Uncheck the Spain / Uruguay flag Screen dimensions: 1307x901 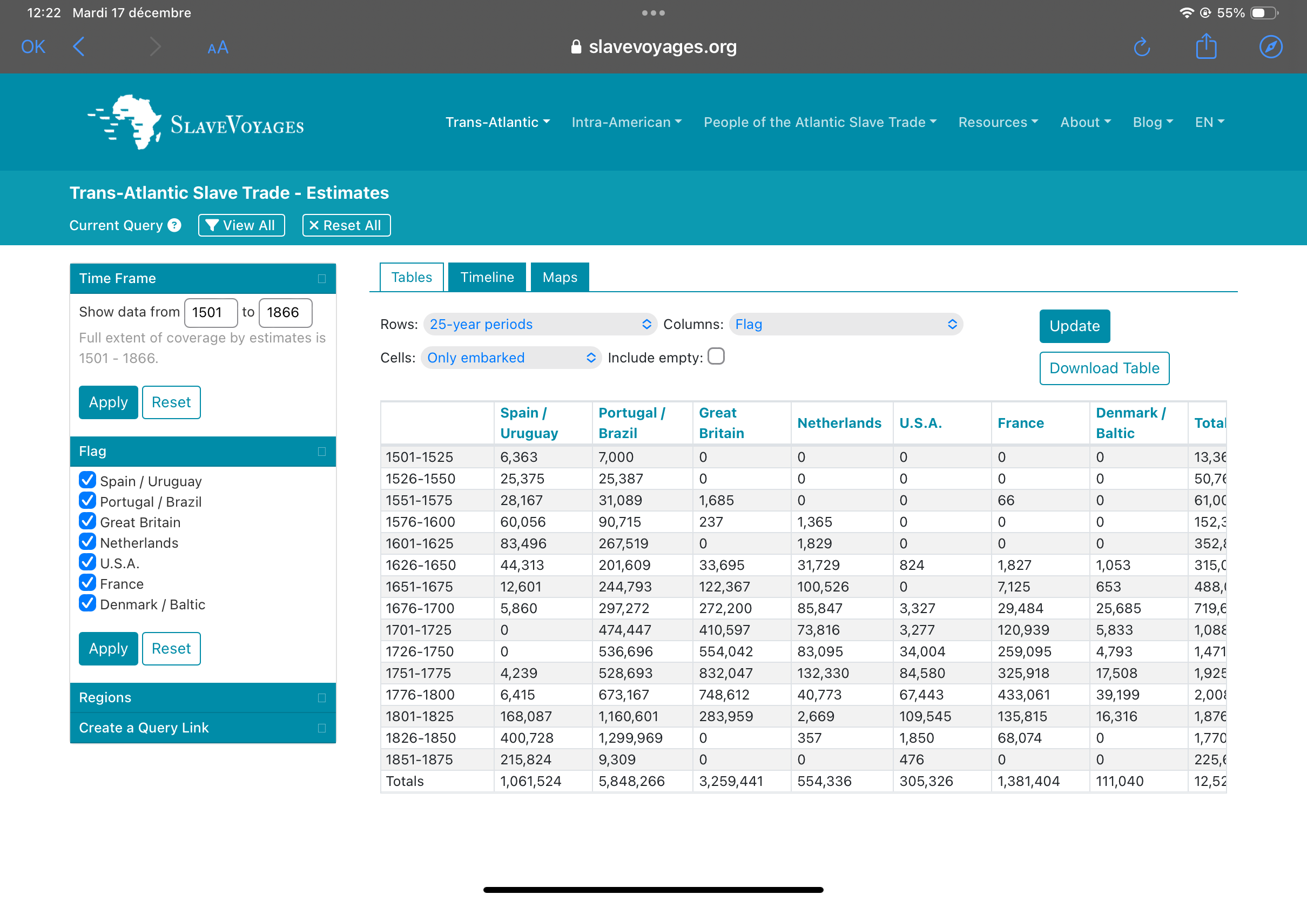tap(87, 480)
